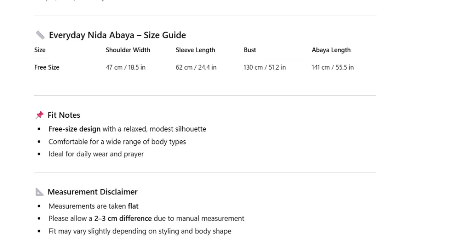Screen dimensions: 469x248
Task: Click the pushpin icon beside Fit Notes
Action: point(40,115)
